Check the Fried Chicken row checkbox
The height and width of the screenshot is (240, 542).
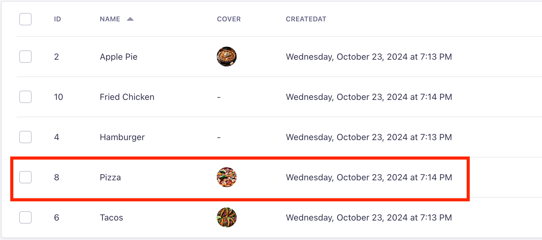25,97
